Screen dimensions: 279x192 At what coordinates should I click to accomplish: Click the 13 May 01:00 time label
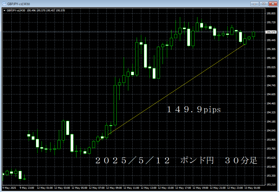click(x=253, y=188)
